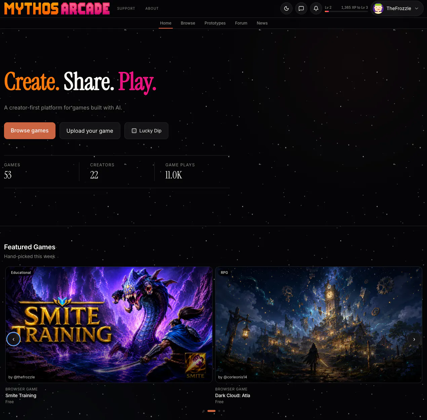Click the XP level progress bar
The width and height of the screenshot is (427, 420).
tap(346, 11)
